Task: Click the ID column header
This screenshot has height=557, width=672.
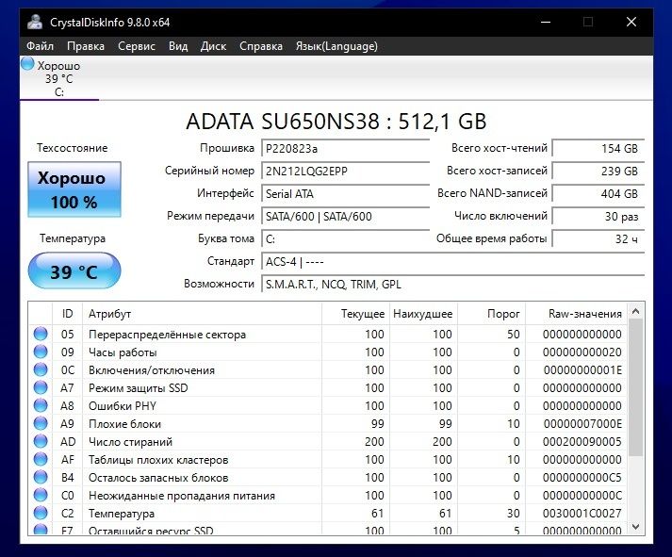Action: point(67,314)
